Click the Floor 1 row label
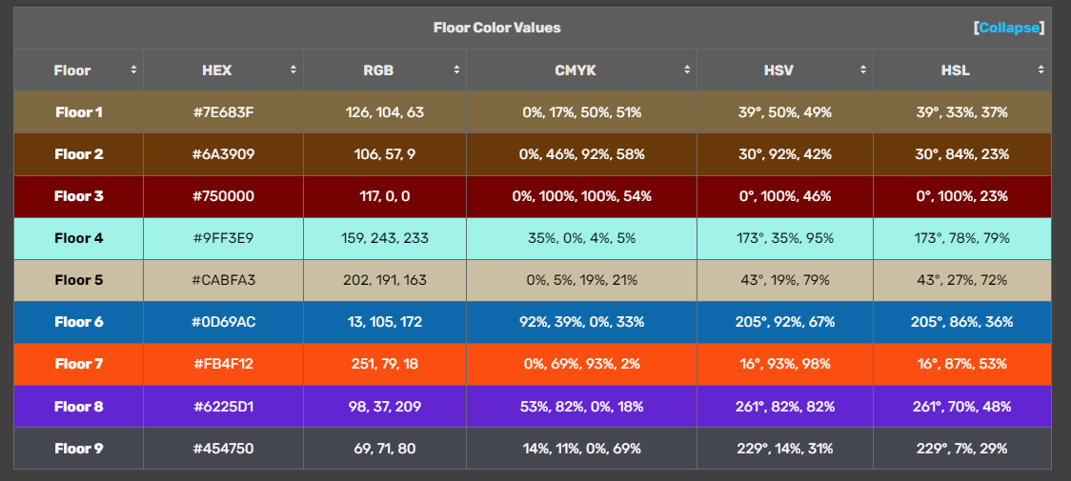The image size is (1071, 481). coord(79,112)
